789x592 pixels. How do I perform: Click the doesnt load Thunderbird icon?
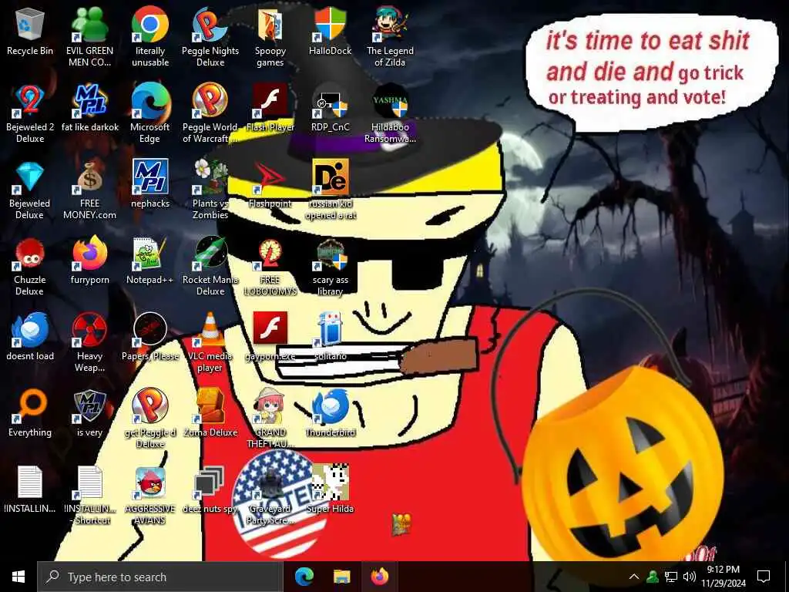(x=30, y=330)
